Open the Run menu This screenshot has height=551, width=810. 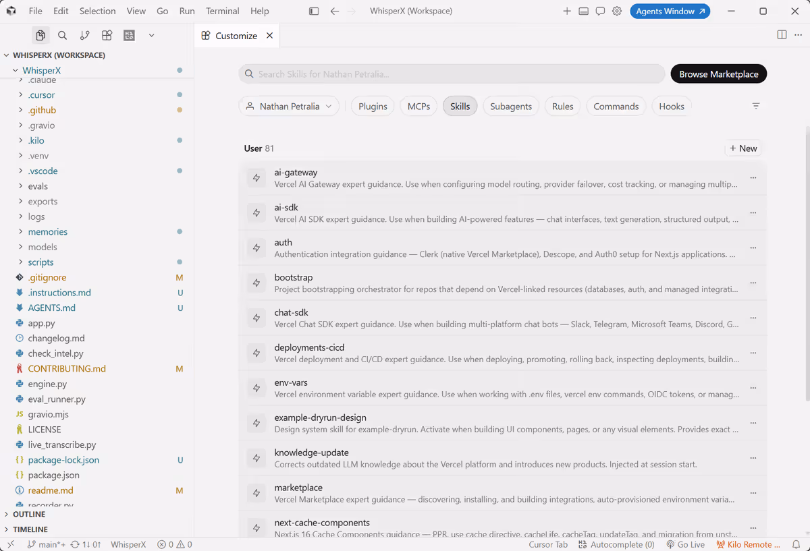pos(187,11)
